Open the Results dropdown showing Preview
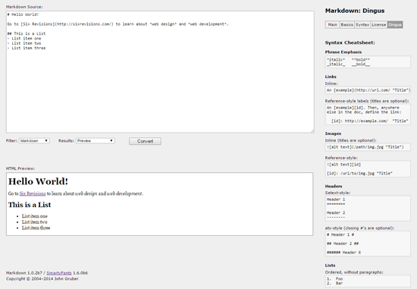Viewport: 417px width, 289px height. 96,141
